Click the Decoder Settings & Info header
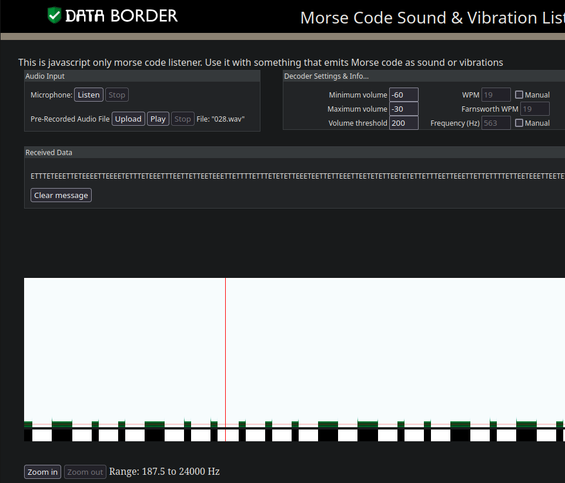Image resolution: width=565 pixels, height=483 pixels. 423,76
